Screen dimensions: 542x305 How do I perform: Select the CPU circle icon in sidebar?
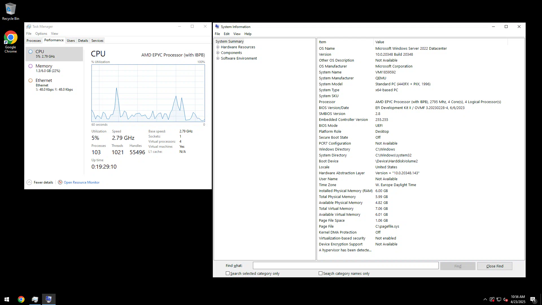point(30,52)
